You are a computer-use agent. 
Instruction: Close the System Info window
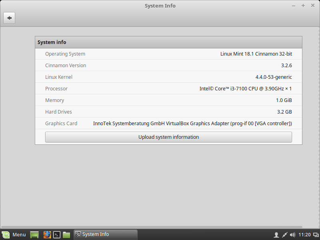coord(313,6)
